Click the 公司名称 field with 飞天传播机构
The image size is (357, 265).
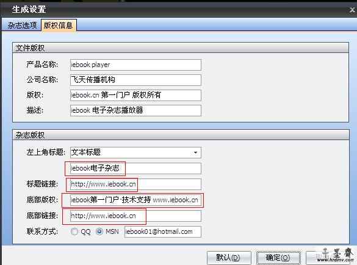click(135, 80)
